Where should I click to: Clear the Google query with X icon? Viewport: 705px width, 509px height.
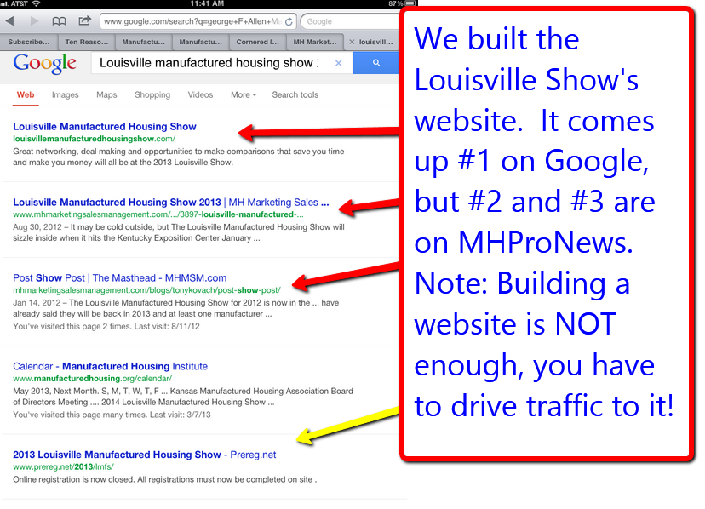(339, 63)
